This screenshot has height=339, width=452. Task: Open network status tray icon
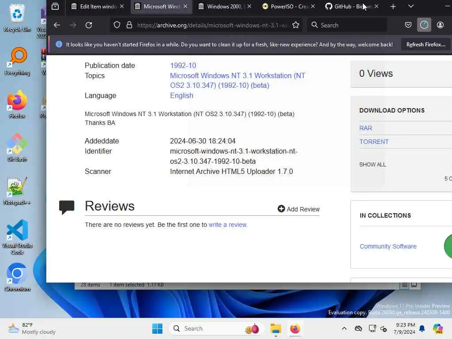click(372, 328)
